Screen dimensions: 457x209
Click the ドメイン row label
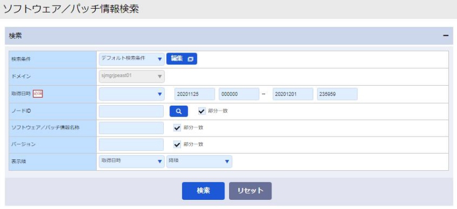(x=21, y=77)
